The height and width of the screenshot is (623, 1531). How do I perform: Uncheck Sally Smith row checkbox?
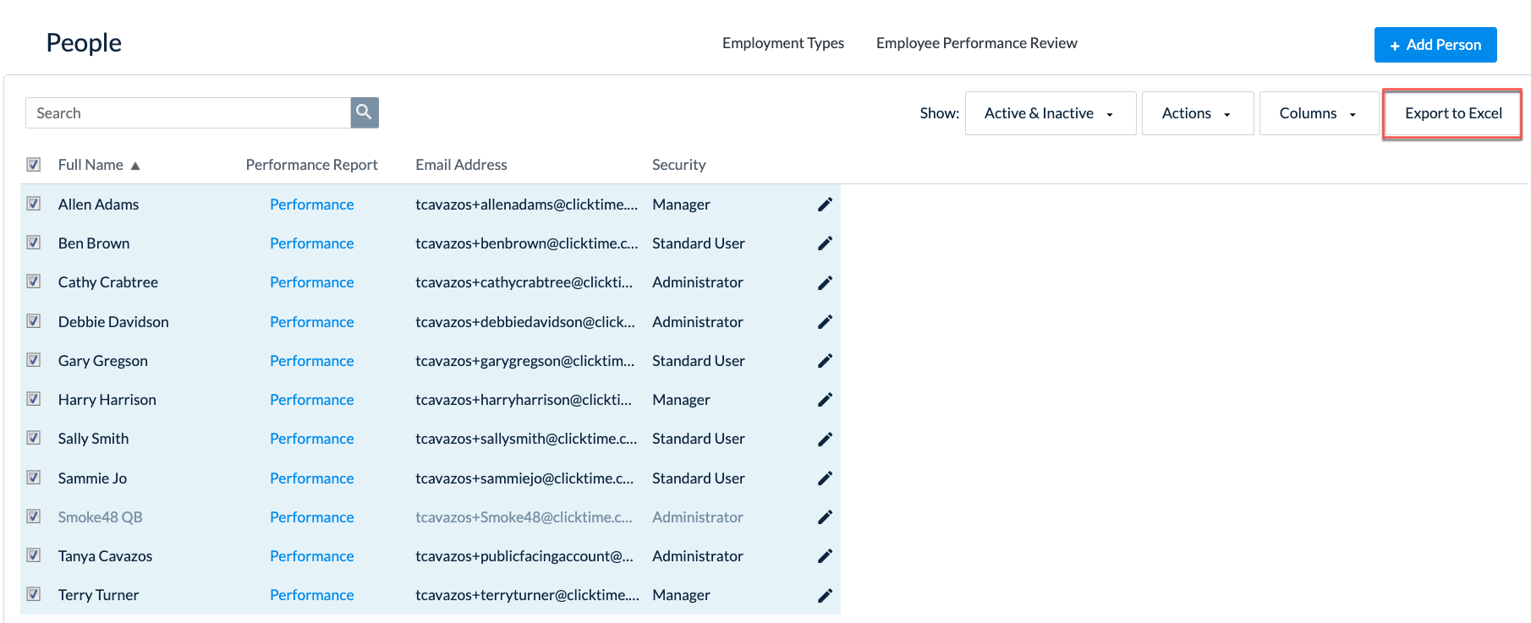[x=34, y=438]
